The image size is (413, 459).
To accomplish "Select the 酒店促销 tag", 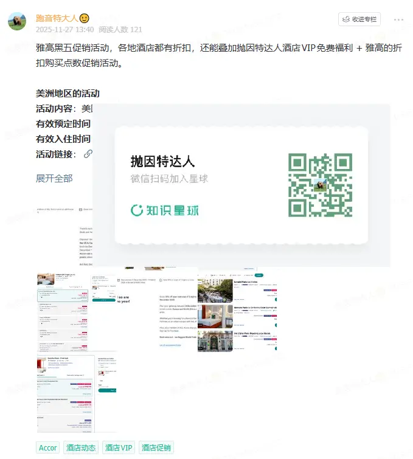I will click(156, 447).
